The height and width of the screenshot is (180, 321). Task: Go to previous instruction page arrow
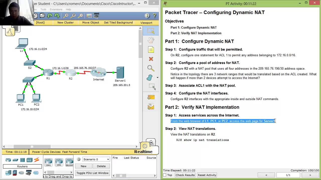tap(266, 175)
